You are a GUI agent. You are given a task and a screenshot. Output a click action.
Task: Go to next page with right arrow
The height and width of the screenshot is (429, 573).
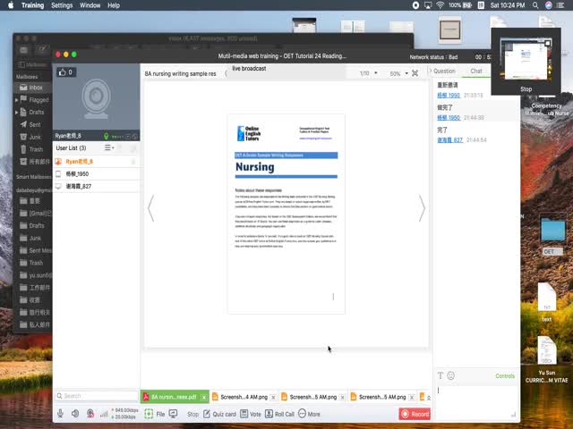tap(422, 208)
